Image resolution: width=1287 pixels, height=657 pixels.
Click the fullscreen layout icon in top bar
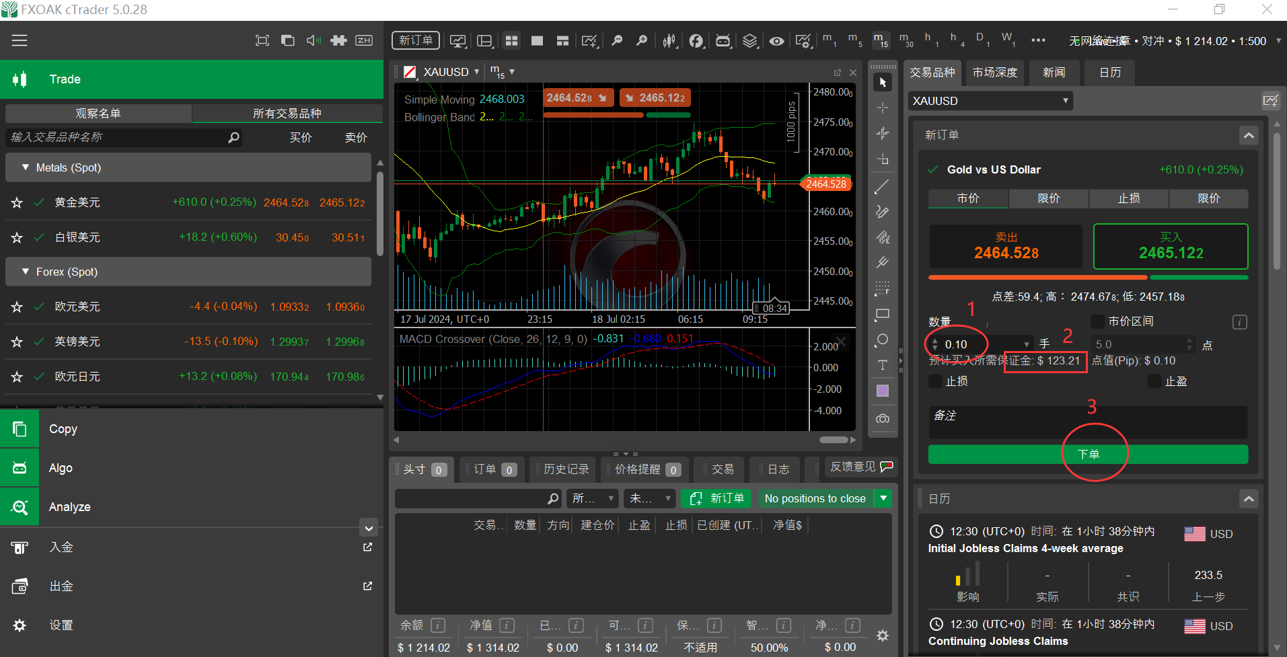(262, 40)
